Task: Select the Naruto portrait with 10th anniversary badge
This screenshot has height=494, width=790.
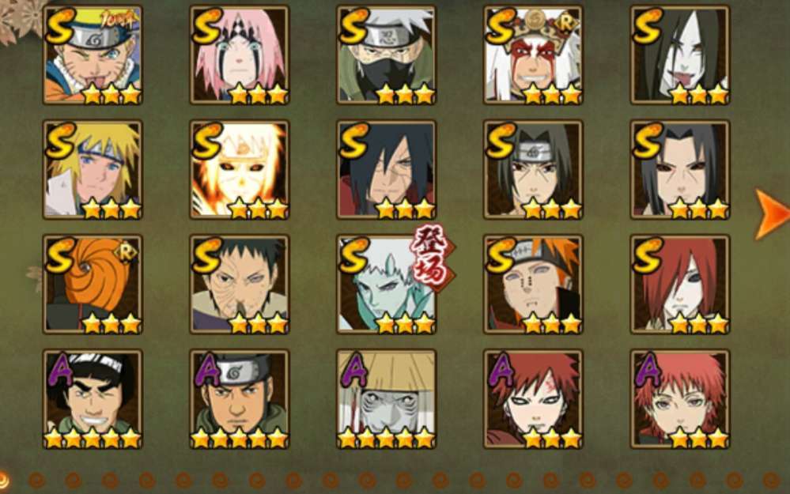Action: point(93,55)
